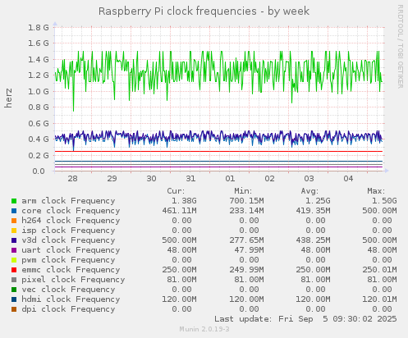
Task: Click the 'dpi clock Frequency' legend label
Action: 68,309
